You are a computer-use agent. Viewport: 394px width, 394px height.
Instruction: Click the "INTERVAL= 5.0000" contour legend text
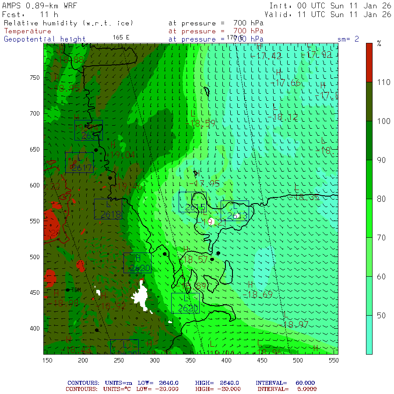287,389
